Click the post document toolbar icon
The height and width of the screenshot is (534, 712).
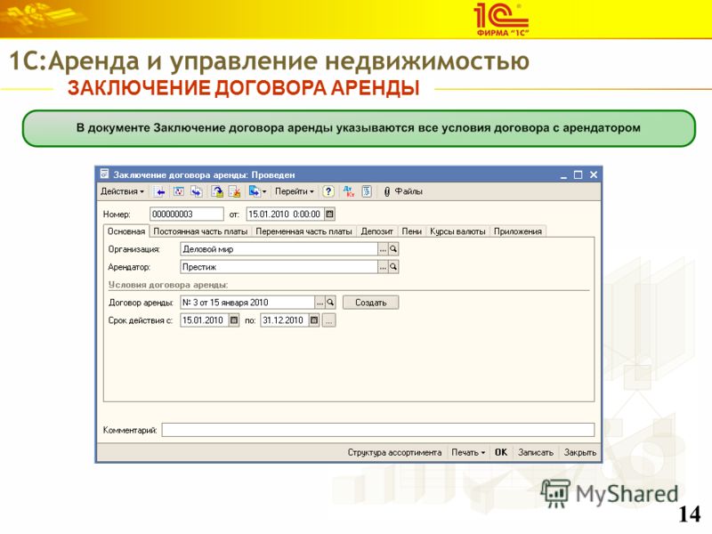217,191
